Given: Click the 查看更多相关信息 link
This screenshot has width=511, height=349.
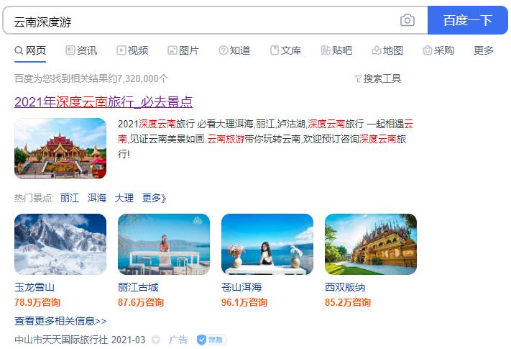Looking at the screenshot, I should pyautogui.click(x=60, y=321).
